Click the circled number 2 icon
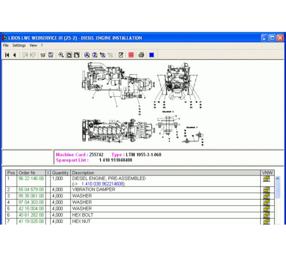The height and width of the screenshot is (257, 286). tap(94, 55)
